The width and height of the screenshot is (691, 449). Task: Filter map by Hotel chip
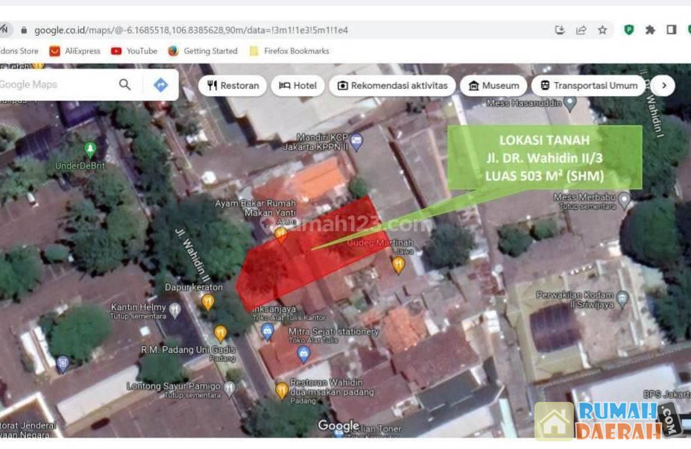pos(297,86)
